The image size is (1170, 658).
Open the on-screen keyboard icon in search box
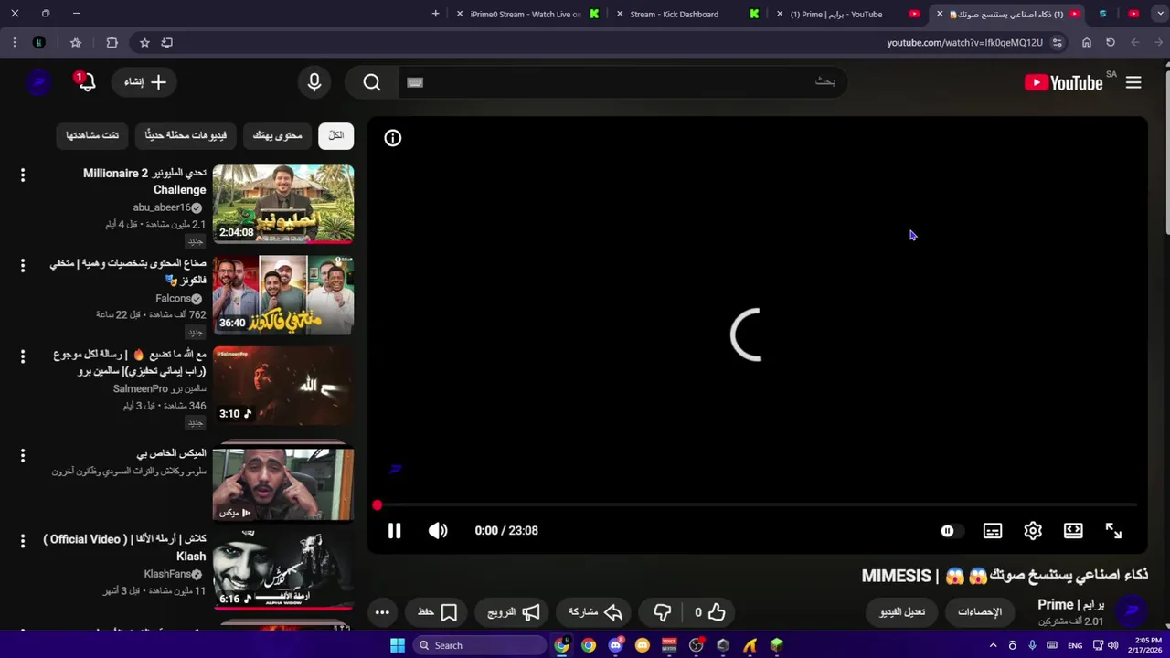pos(415,82)
